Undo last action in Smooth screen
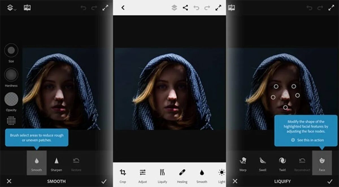 click(x=83, y=8)
